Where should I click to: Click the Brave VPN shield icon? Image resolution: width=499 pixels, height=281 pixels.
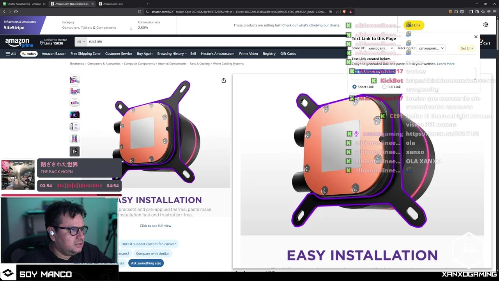(x=489, y=12)
